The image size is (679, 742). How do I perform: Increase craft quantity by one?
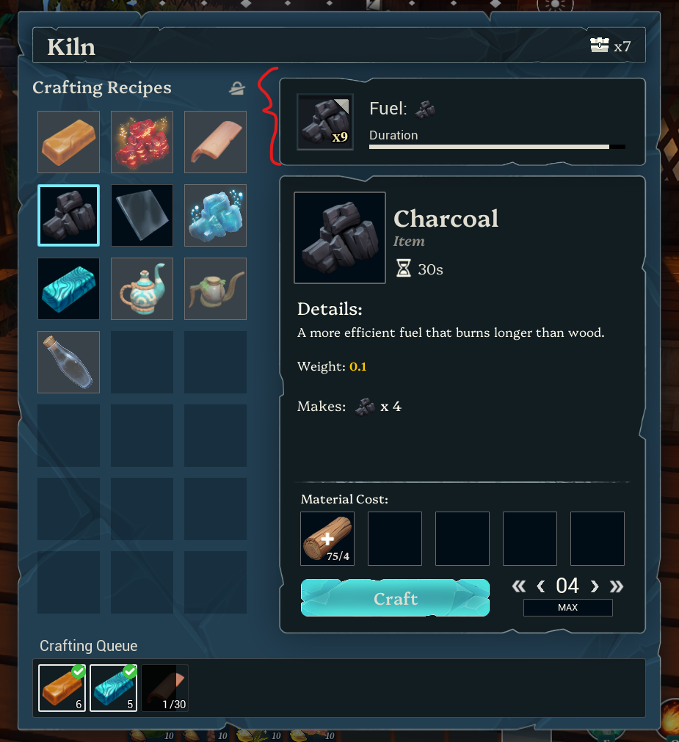(x=595, y=587)
